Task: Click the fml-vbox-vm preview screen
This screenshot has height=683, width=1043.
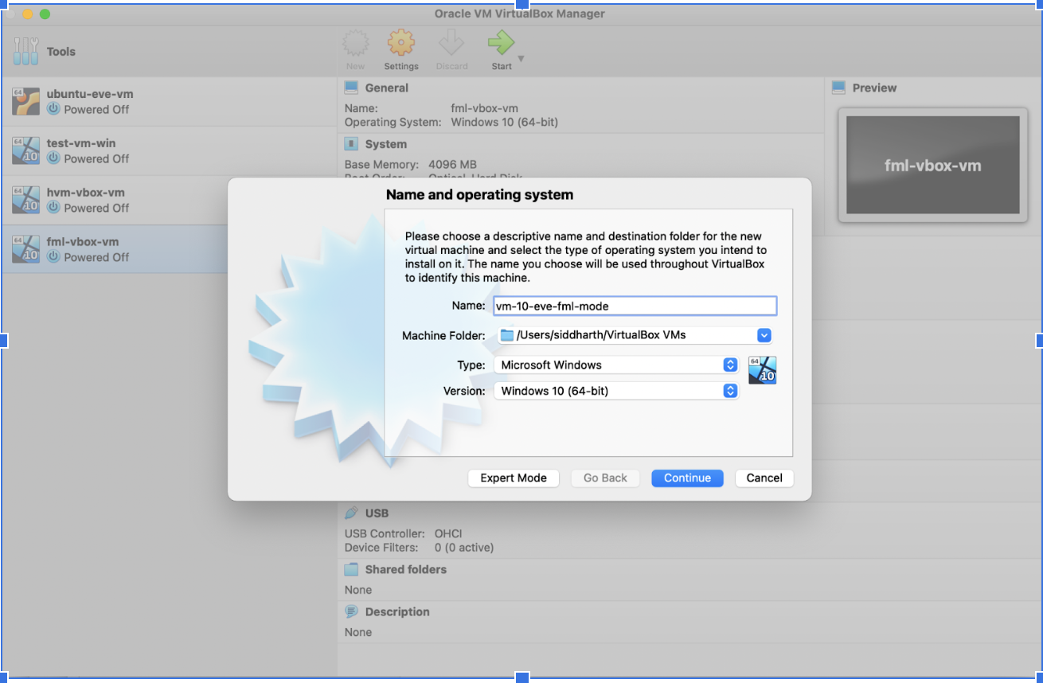Action: tap(932, 165)
